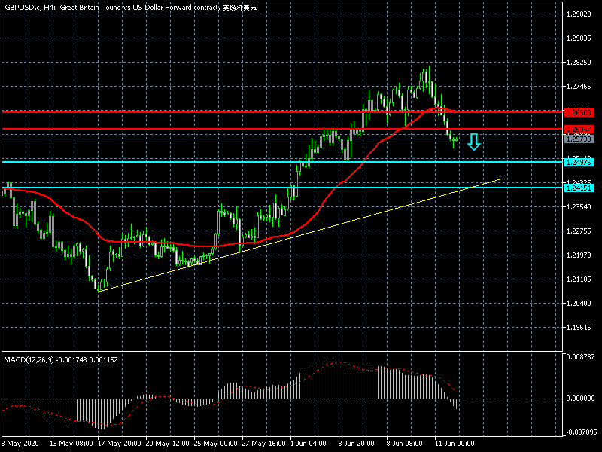Select the red 1.26047 price tag

coord(579,130)
